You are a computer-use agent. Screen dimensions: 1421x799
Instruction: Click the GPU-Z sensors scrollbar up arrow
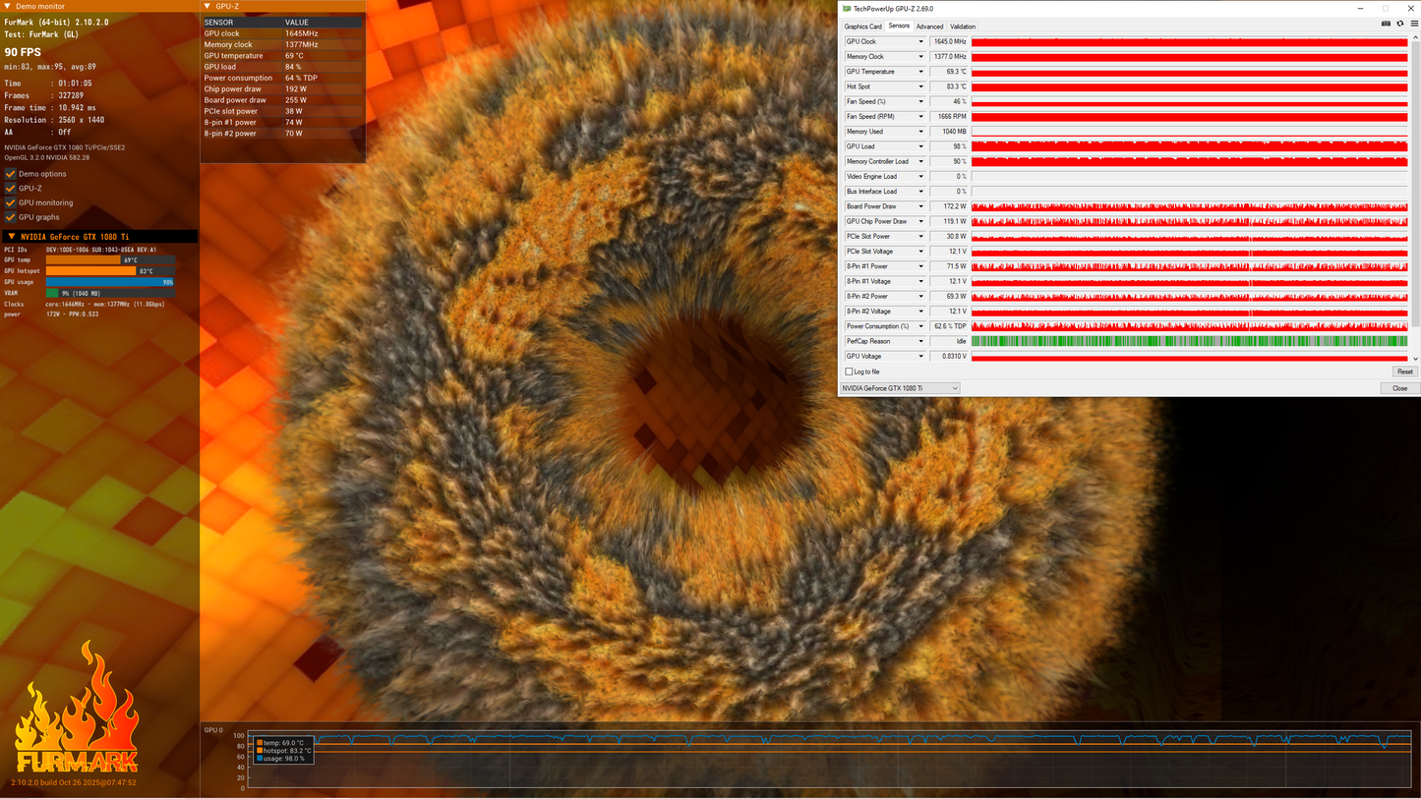point(1417,38)
